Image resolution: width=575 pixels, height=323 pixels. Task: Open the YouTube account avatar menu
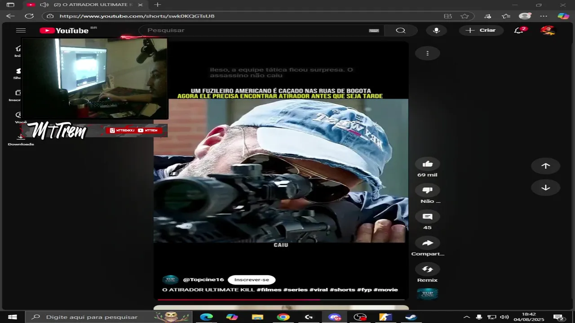pos(547,30)
